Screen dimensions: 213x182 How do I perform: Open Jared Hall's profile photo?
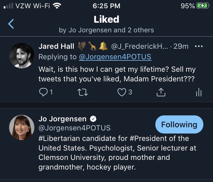tap(22, 56)
